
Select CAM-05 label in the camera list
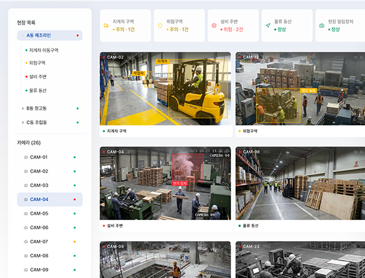tap(39, 213)
